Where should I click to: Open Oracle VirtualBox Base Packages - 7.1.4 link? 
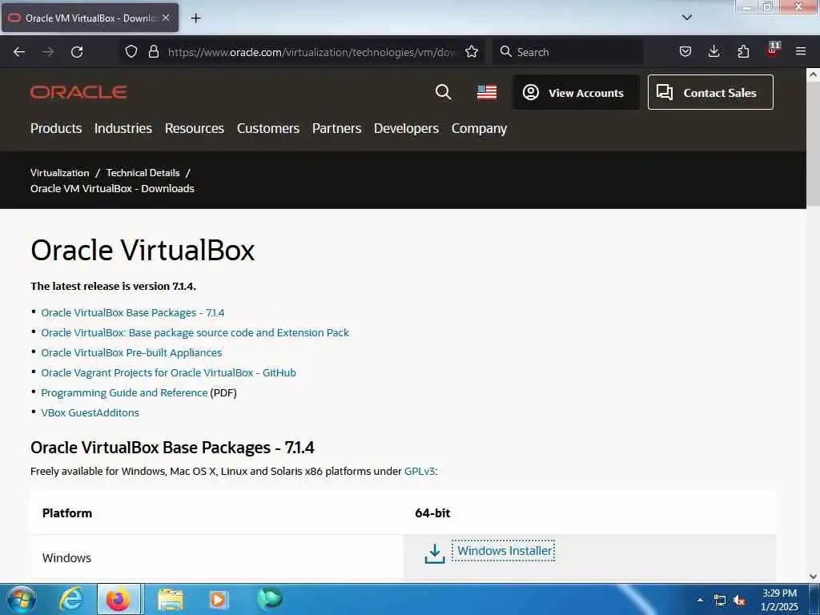(x=133, y=313)
